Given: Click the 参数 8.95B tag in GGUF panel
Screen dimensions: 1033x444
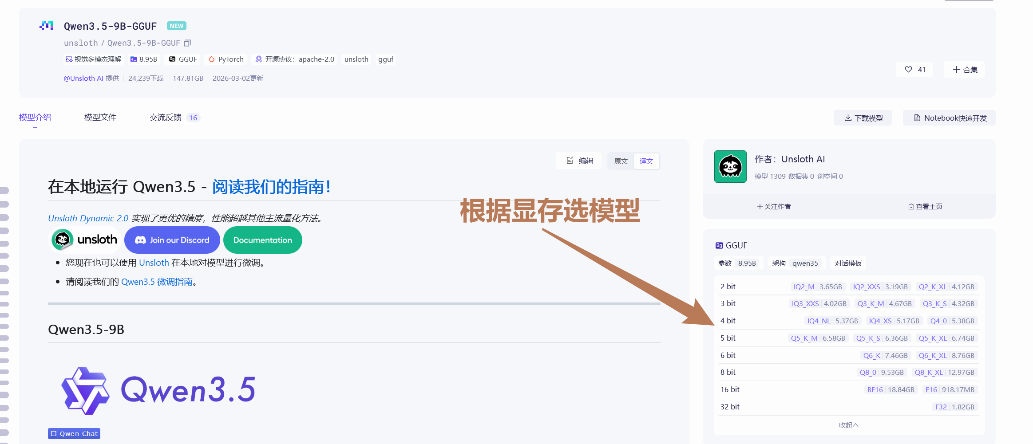Looking at the screenshot, I should coord(739,263).
